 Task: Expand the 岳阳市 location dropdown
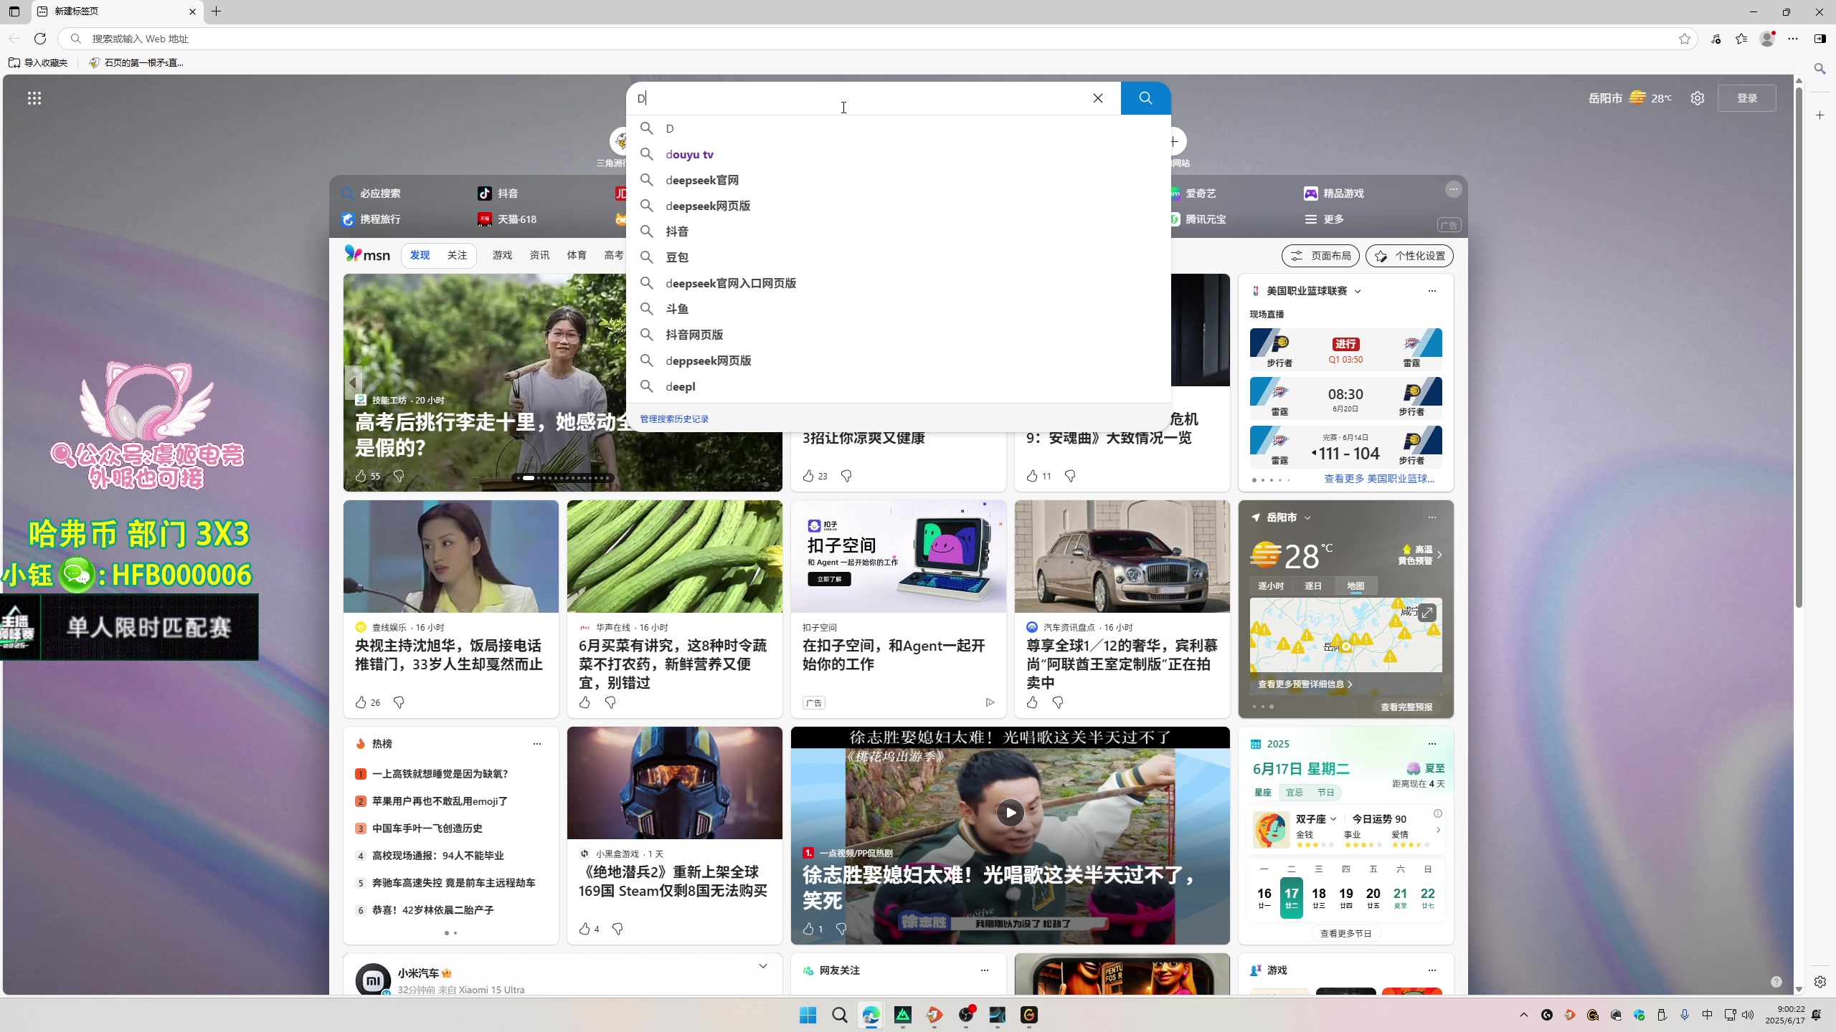1307,518
